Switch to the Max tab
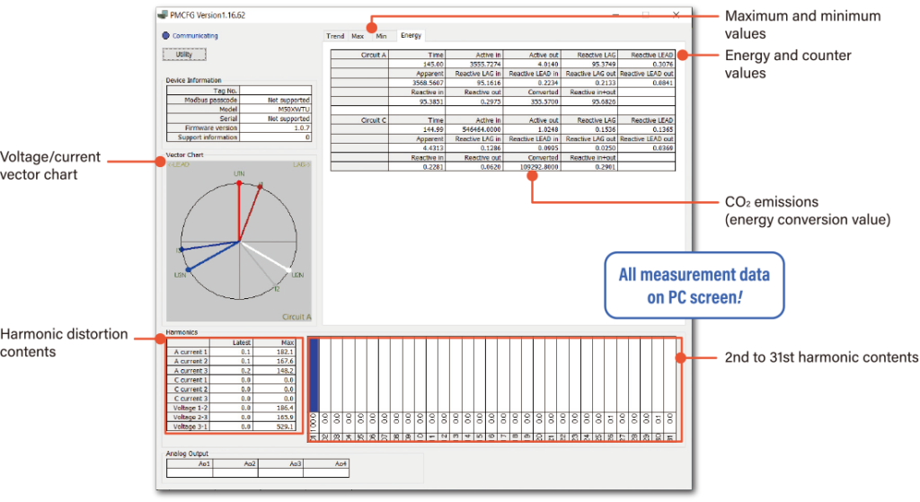Screen dimensions: 920x502 point(358,36)
